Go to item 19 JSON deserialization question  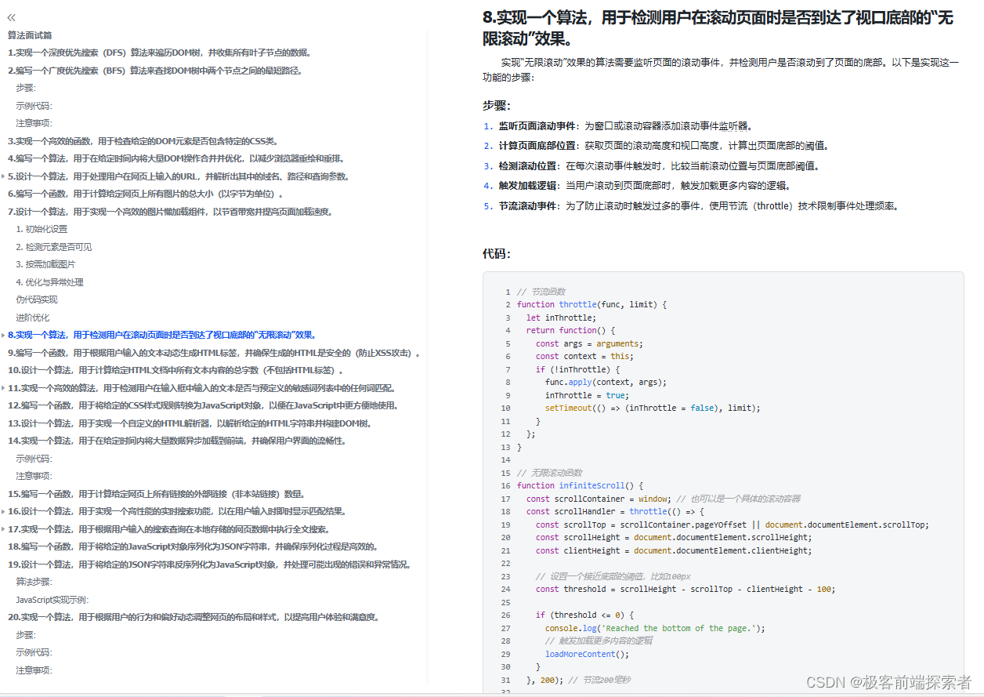coord(209,564)
